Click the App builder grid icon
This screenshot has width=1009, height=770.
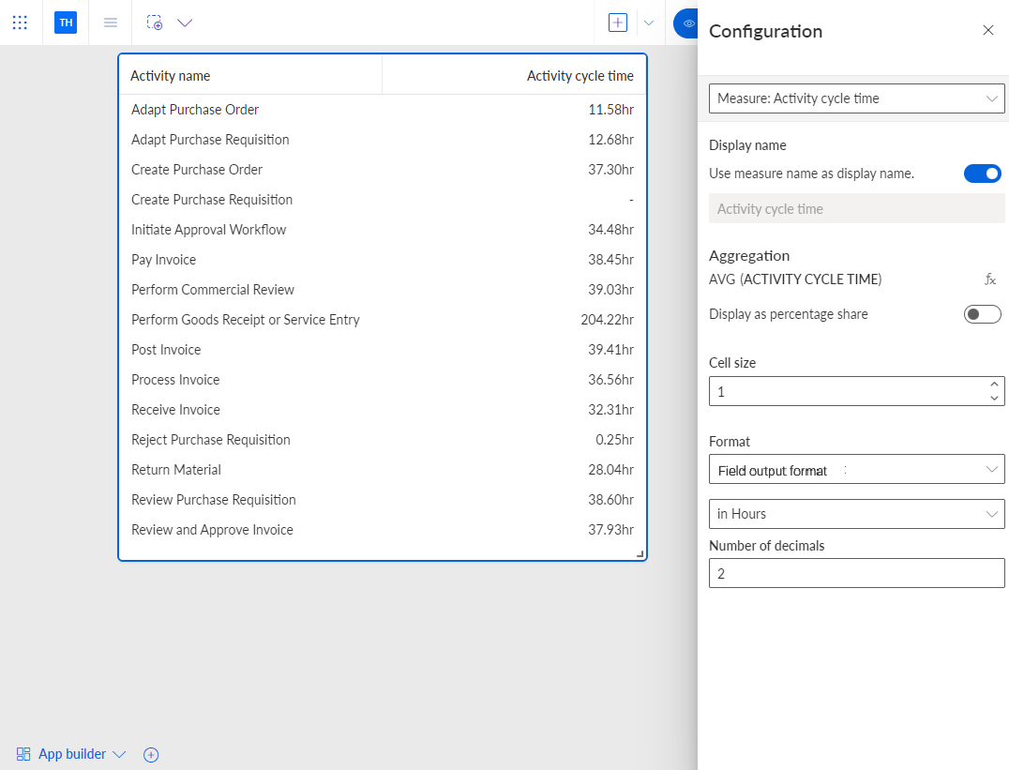click(23, 754)
